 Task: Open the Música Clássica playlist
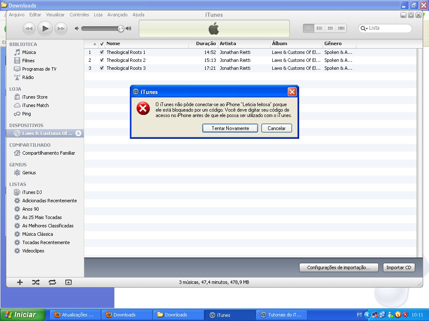[x=37, y=234]
